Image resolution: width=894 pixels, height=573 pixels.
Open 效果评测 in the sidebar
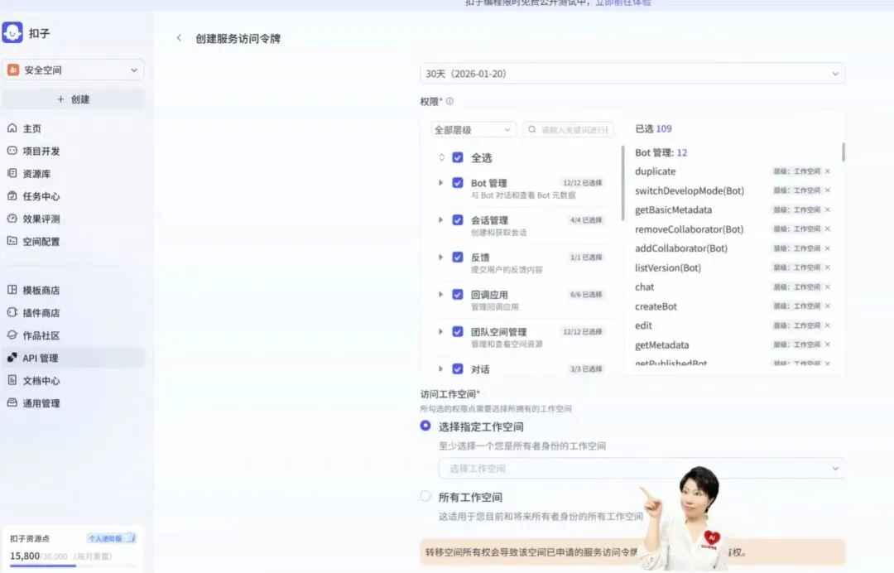pyautogui.click(x=41, y=219)
